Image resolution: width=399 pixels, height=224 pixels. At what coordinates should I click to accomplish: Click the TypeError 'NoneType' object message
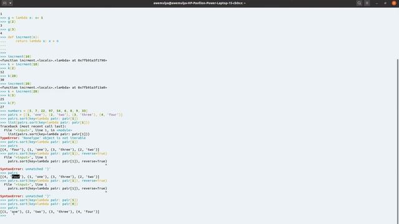(43, 138)
